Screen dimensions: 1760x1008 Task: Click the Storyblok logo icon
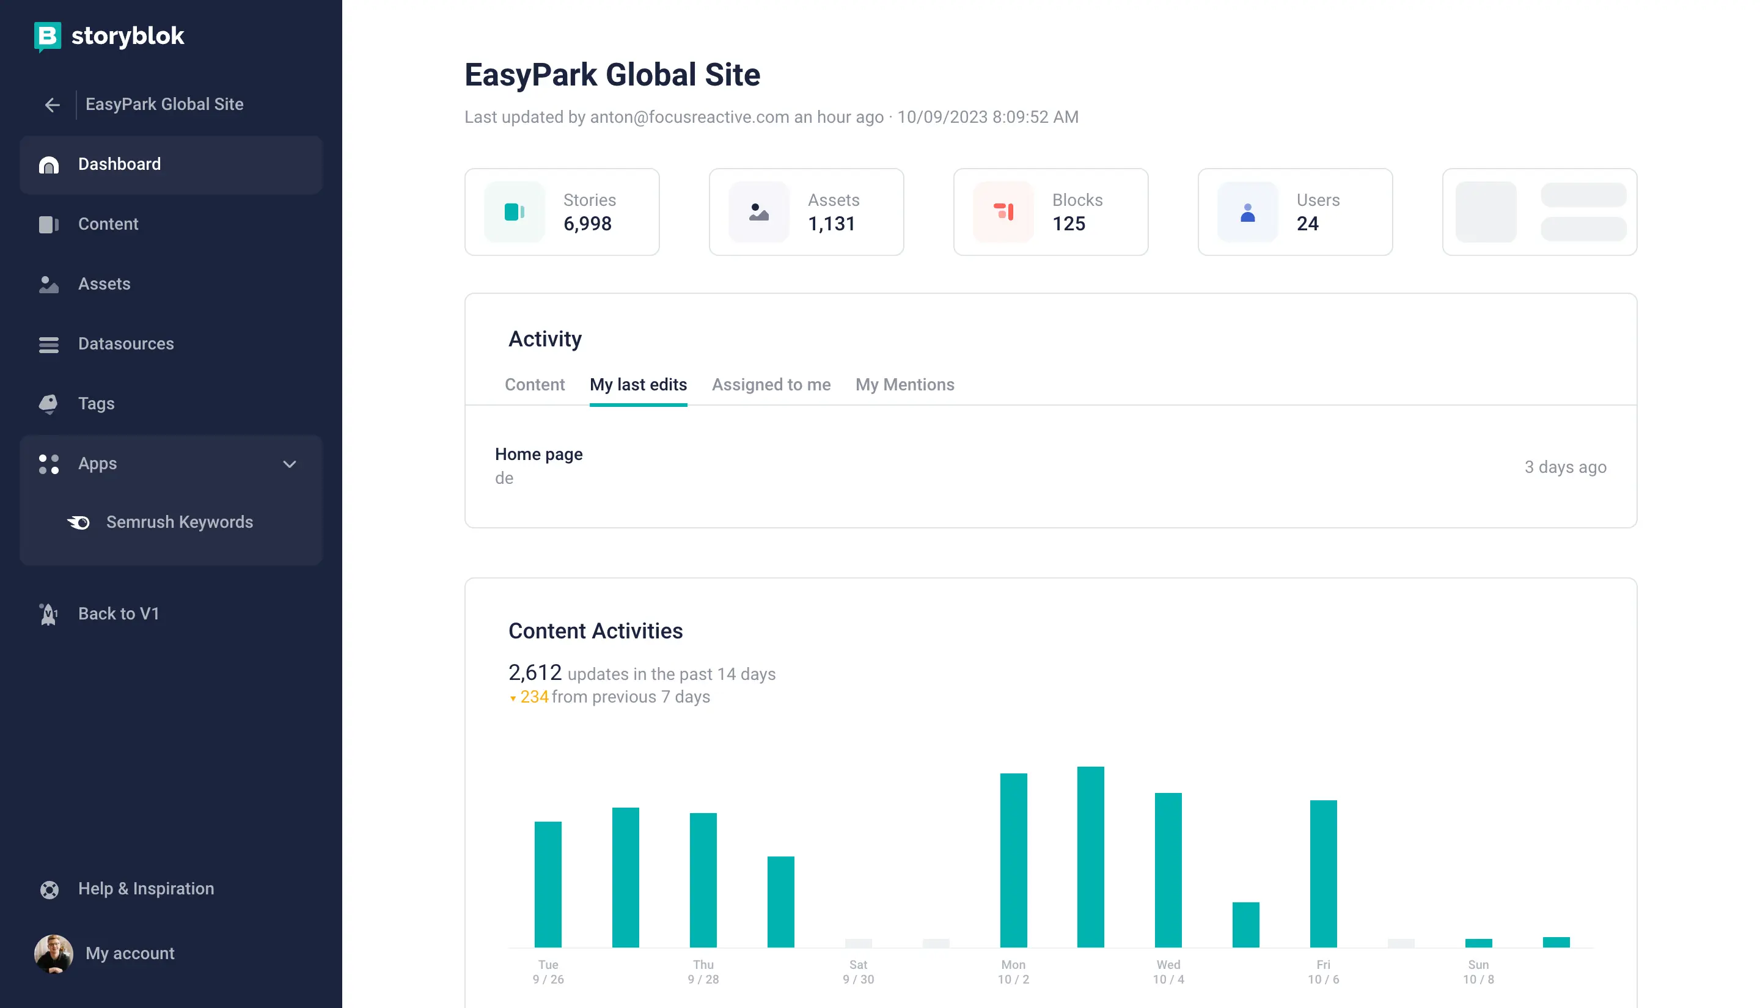click(47, 36)
